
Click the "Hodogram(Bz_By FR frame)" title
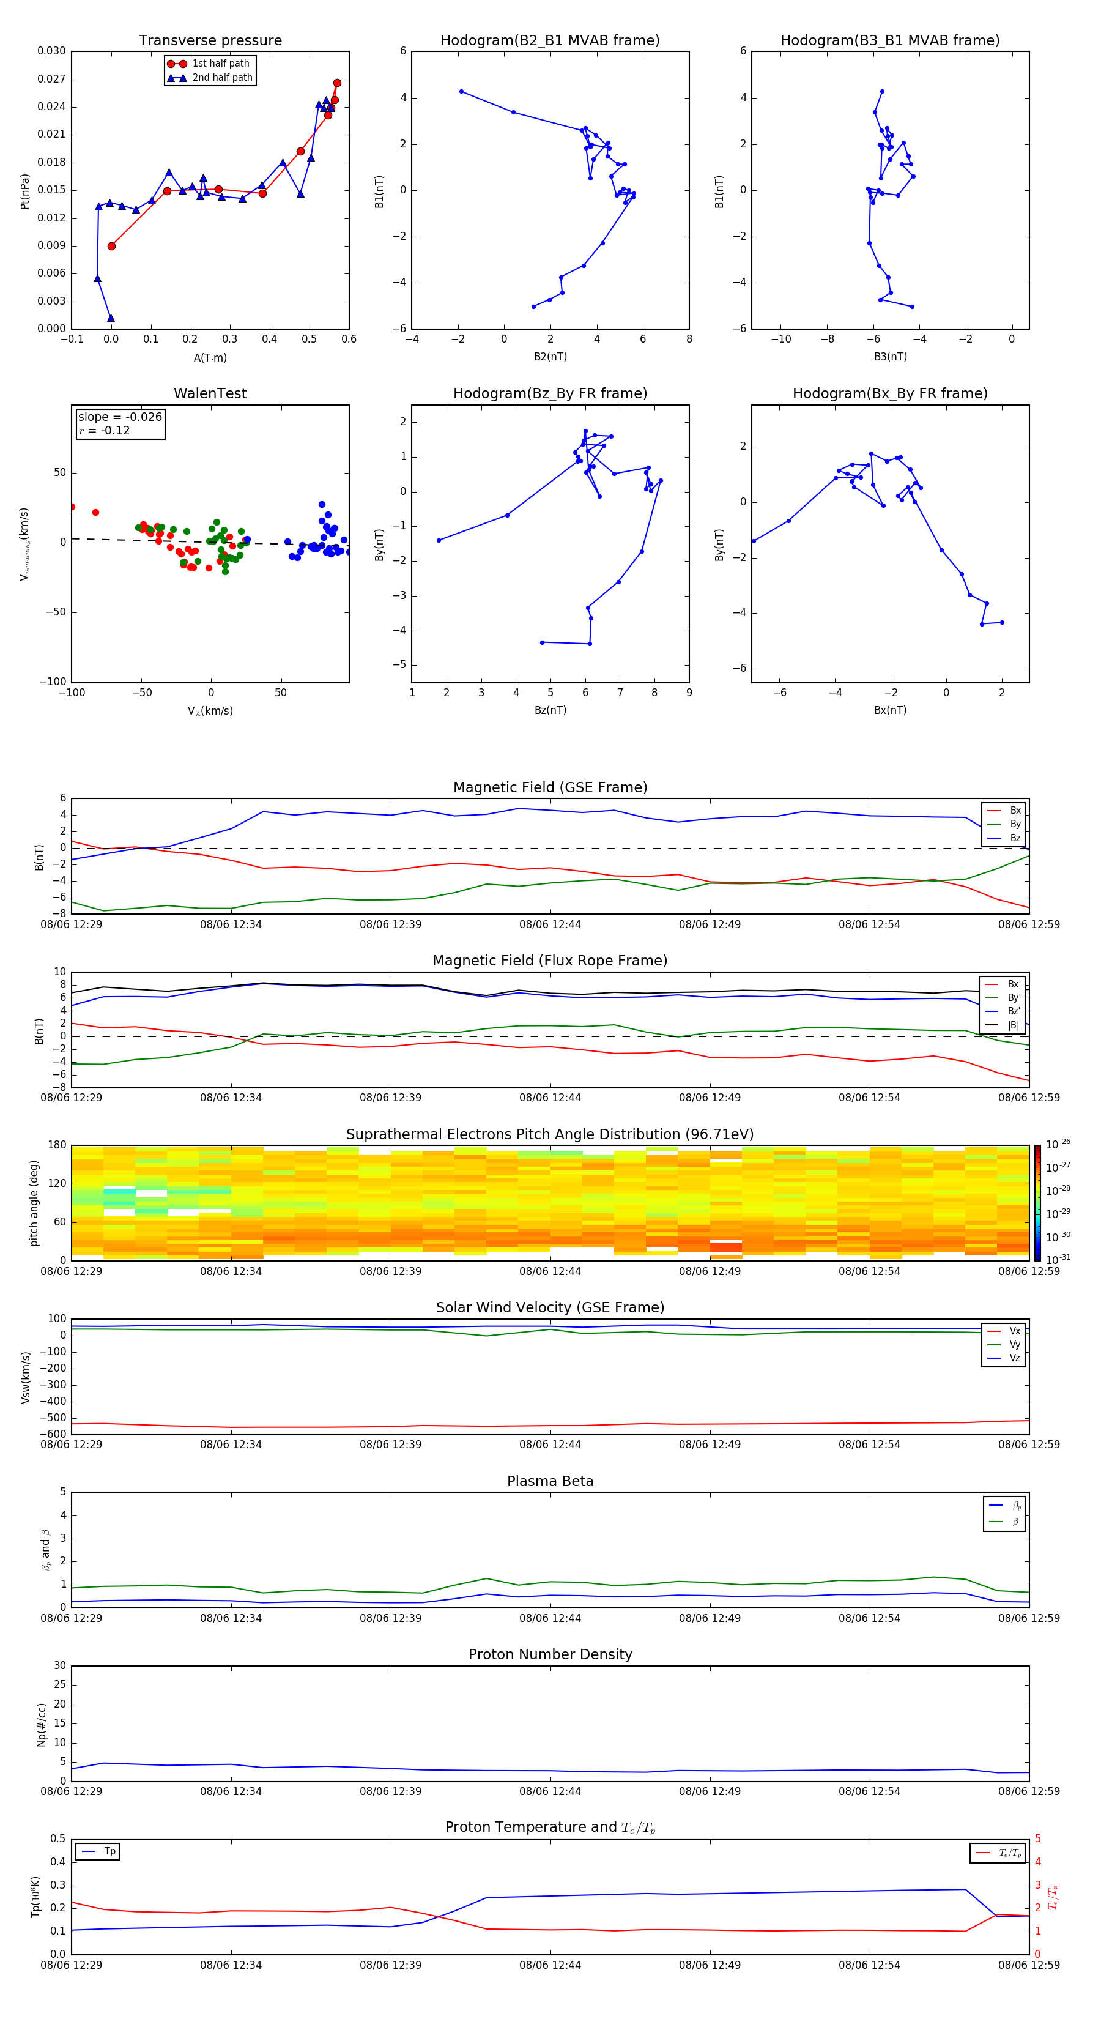click(x=550, y=393)
